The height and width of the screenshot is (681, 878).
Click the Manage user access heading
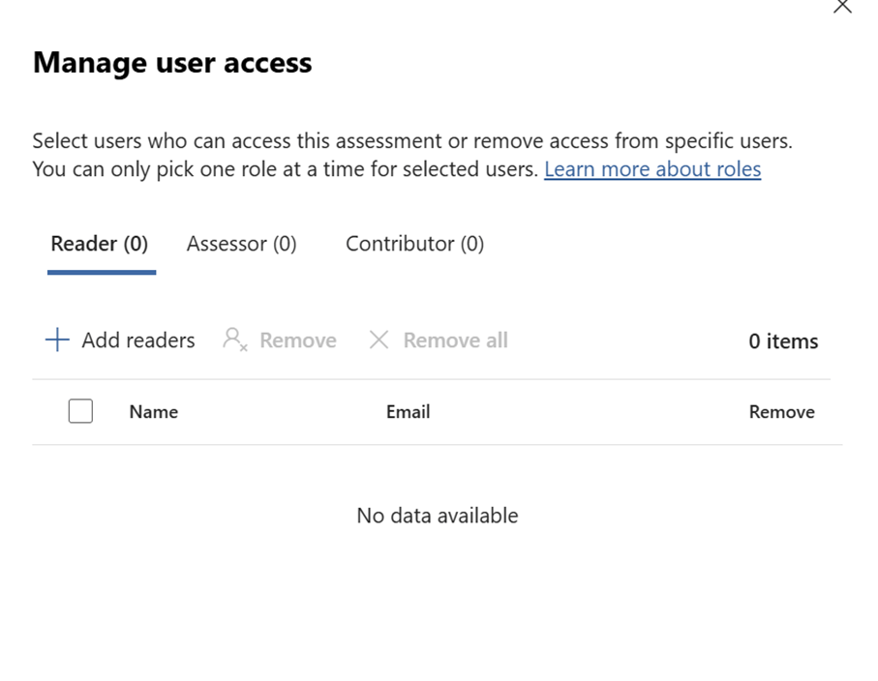pyautogui.click(x=172, y=63)
